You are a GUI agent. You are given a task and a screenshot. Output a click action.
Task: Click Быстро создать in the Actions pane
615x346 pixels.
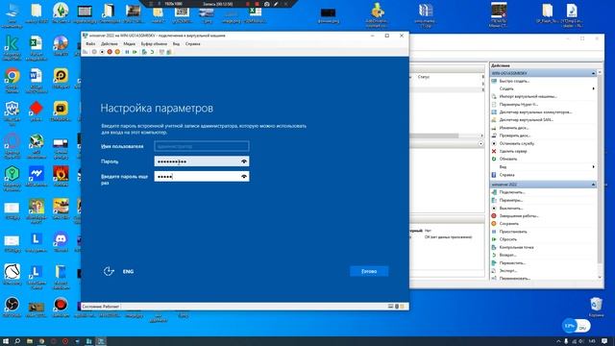pyautogui.click(x=514, y=81)
